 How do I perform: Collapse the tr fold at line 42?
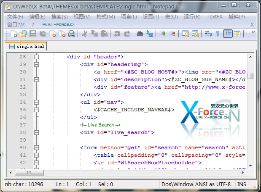pos(36,163)
